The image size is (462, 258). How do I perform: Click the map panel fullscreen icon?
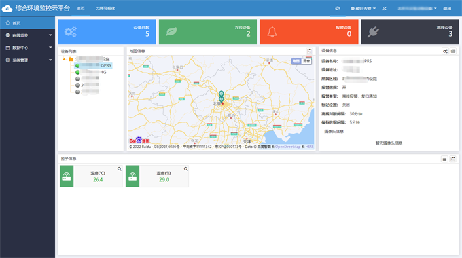pos(309,51)
